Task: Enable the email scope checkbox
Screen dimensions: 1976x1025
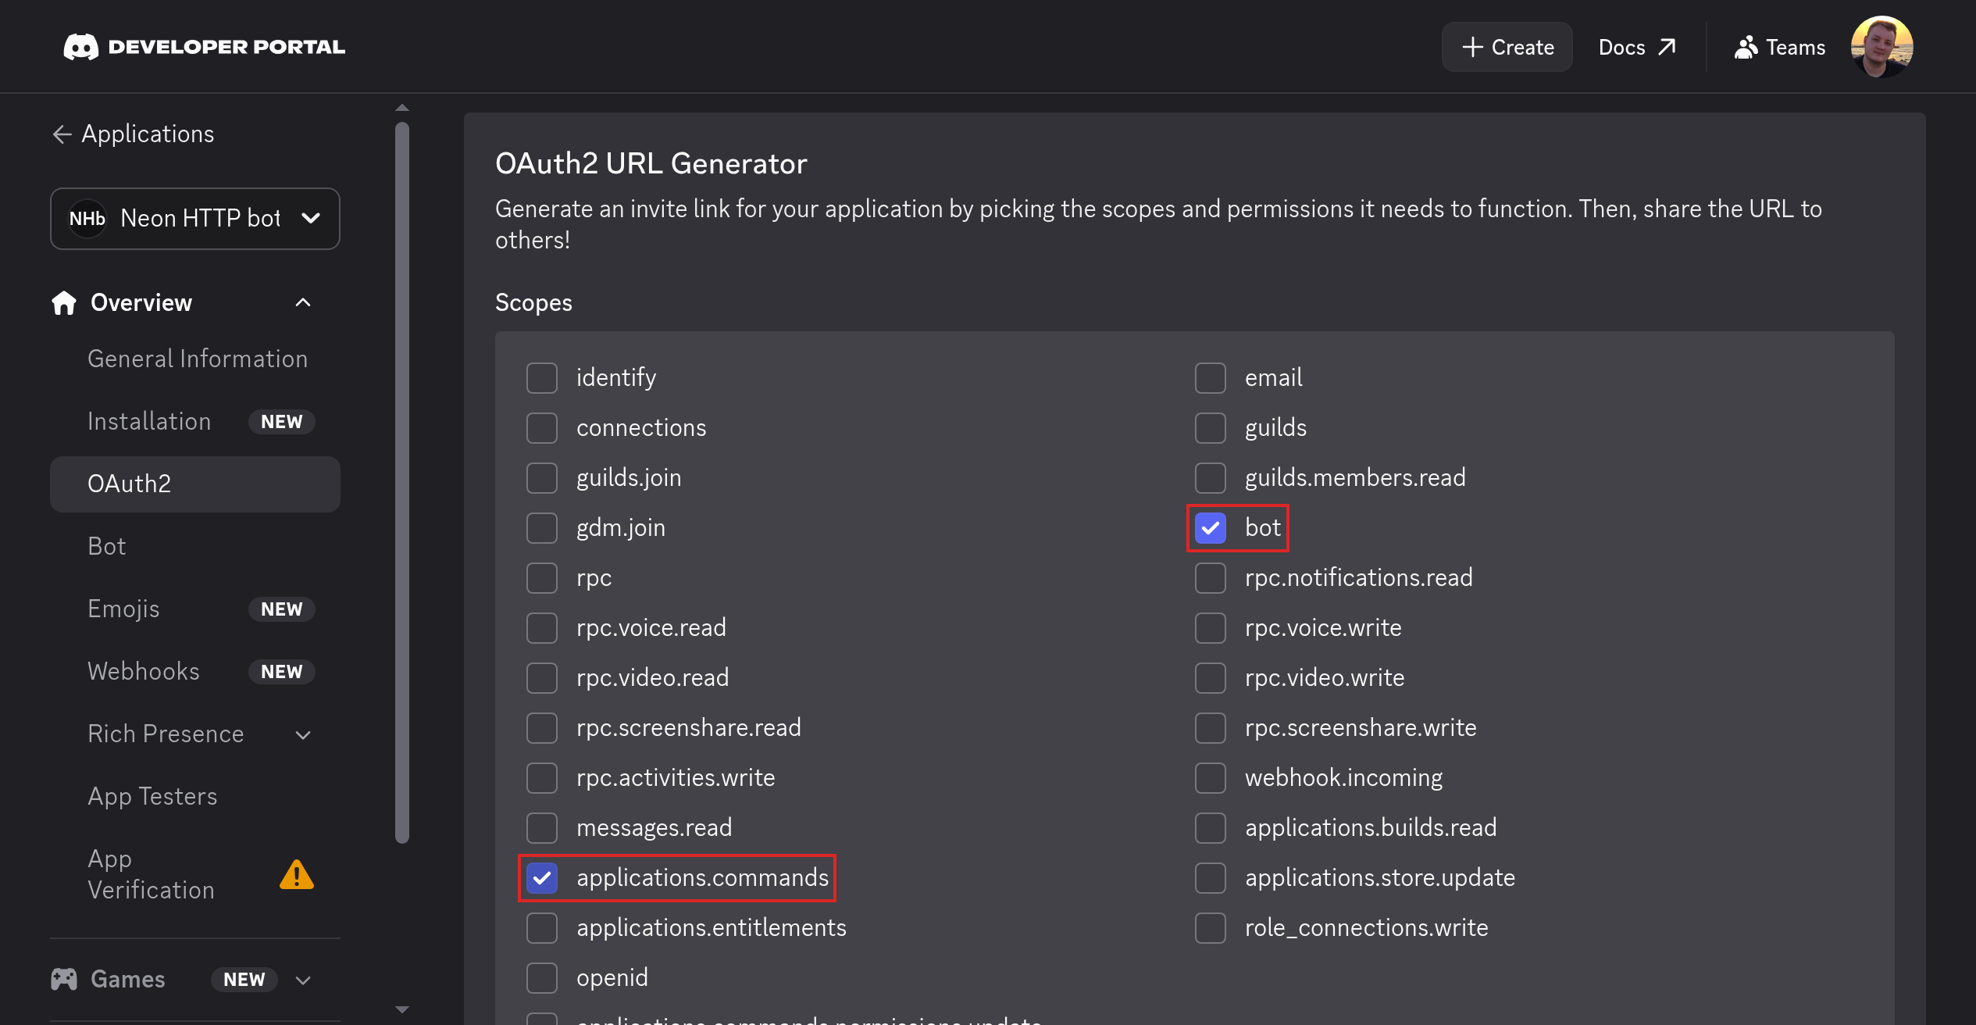Action: pyautogui.click(x=1211, y=378)
